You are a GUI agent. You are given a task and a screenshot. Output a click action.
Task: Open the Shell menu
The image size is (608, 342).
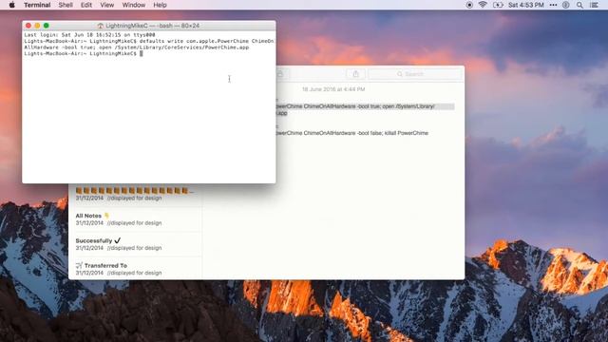[x=66, y=5]
